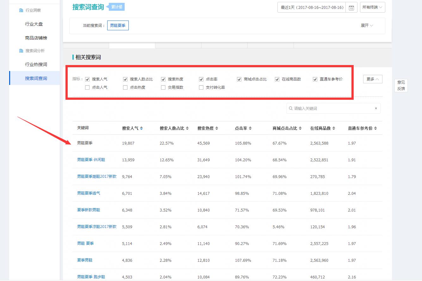Screen dimensions: 422x281
Task: Enable the 点击人气 metric checkbox
Action: pyautogui.click(x=87, y=87)
